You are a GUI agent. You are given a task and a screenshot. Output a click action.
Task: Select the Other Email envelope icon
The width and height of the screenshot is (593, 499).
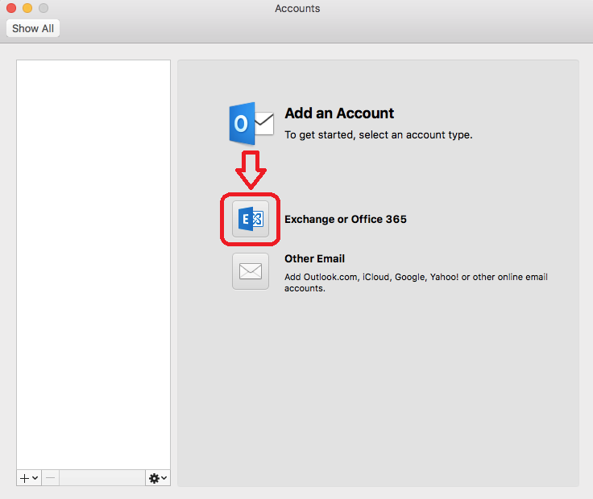point(251,271)
